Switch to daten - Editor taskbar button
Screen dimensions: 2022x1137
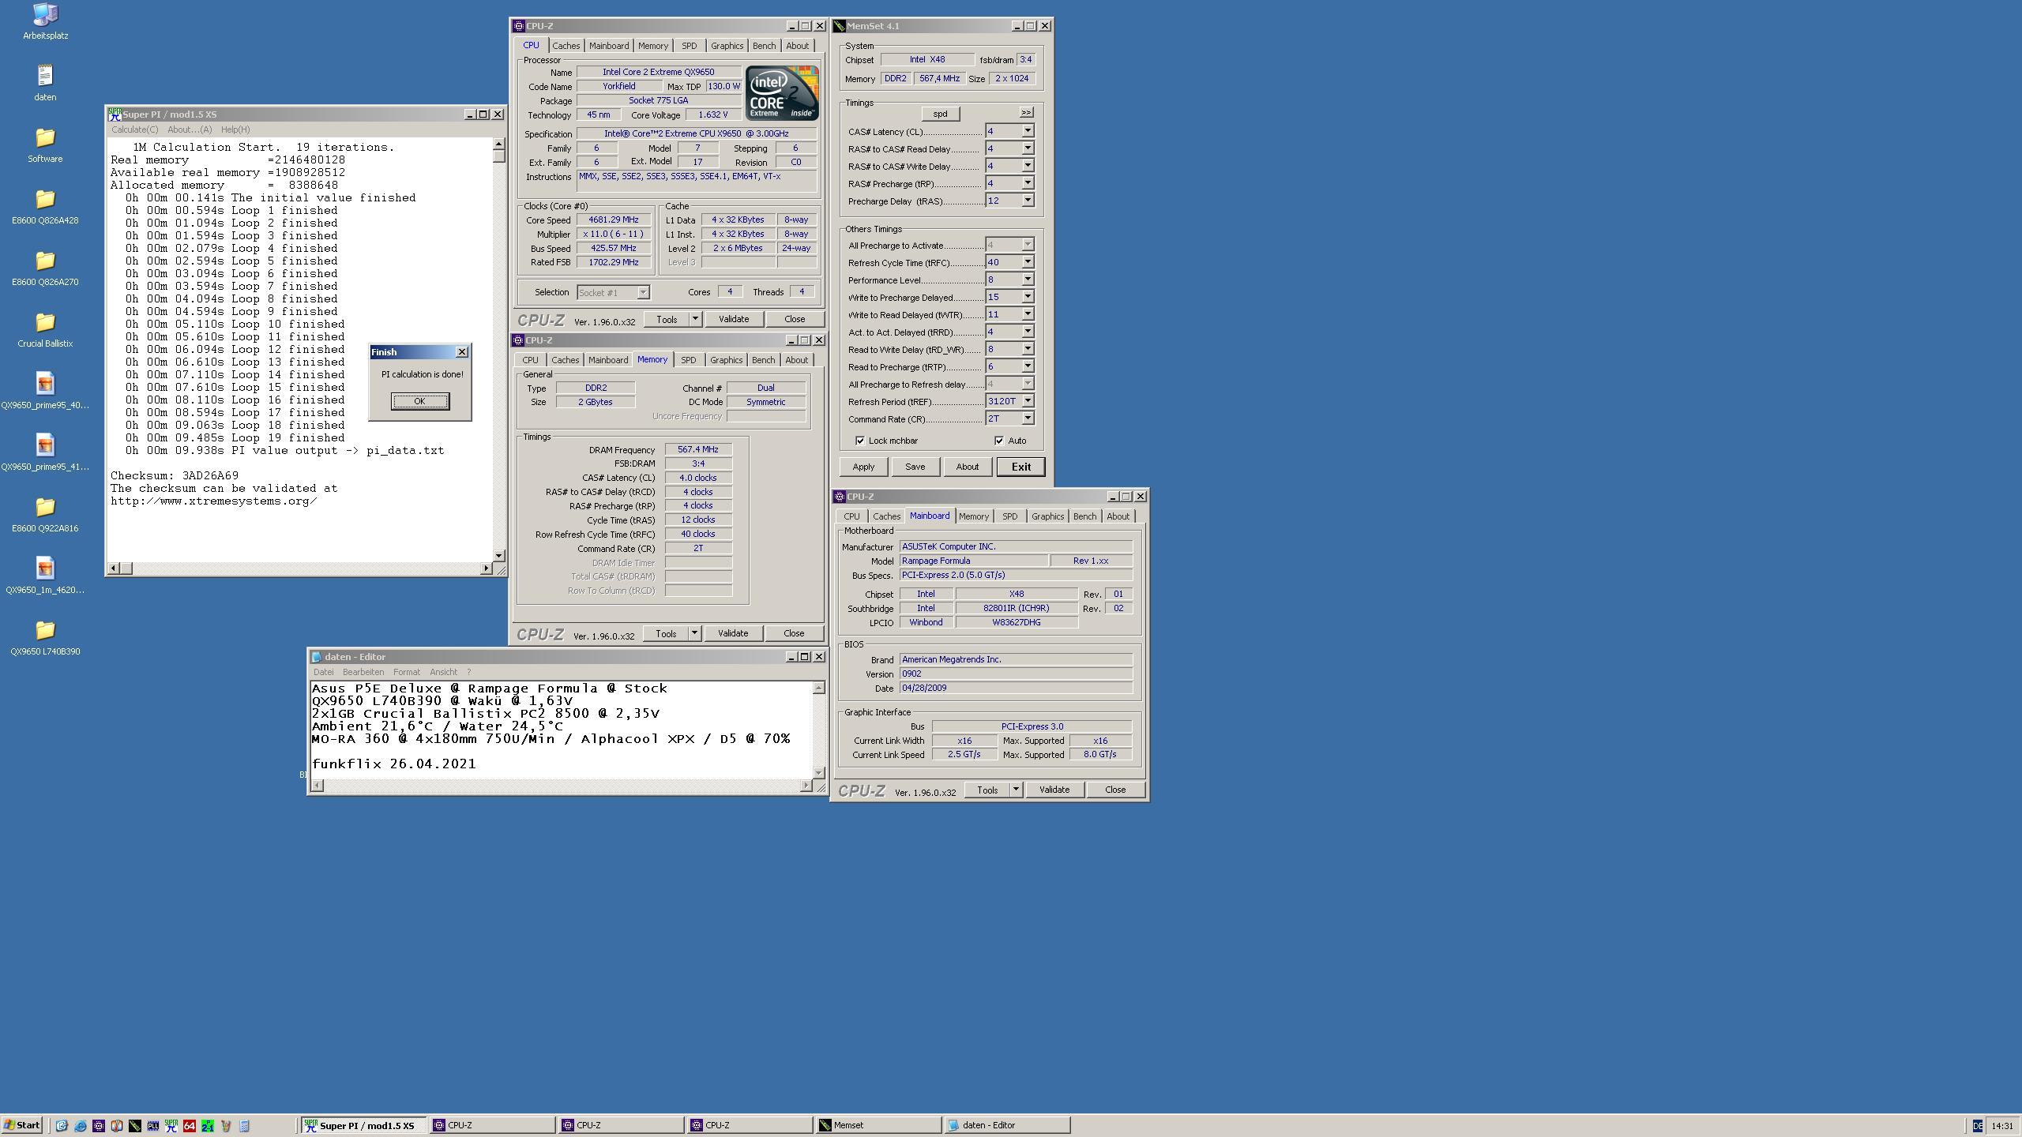click(x=1007, y=1126)
